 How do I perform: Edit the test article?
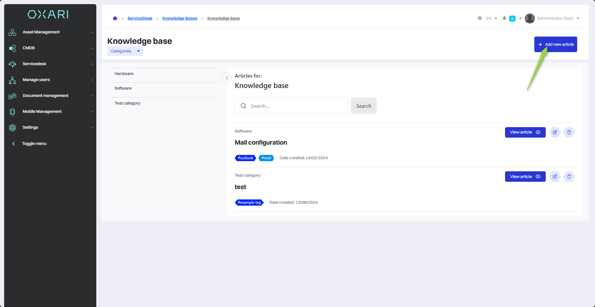tap(555, 177)
